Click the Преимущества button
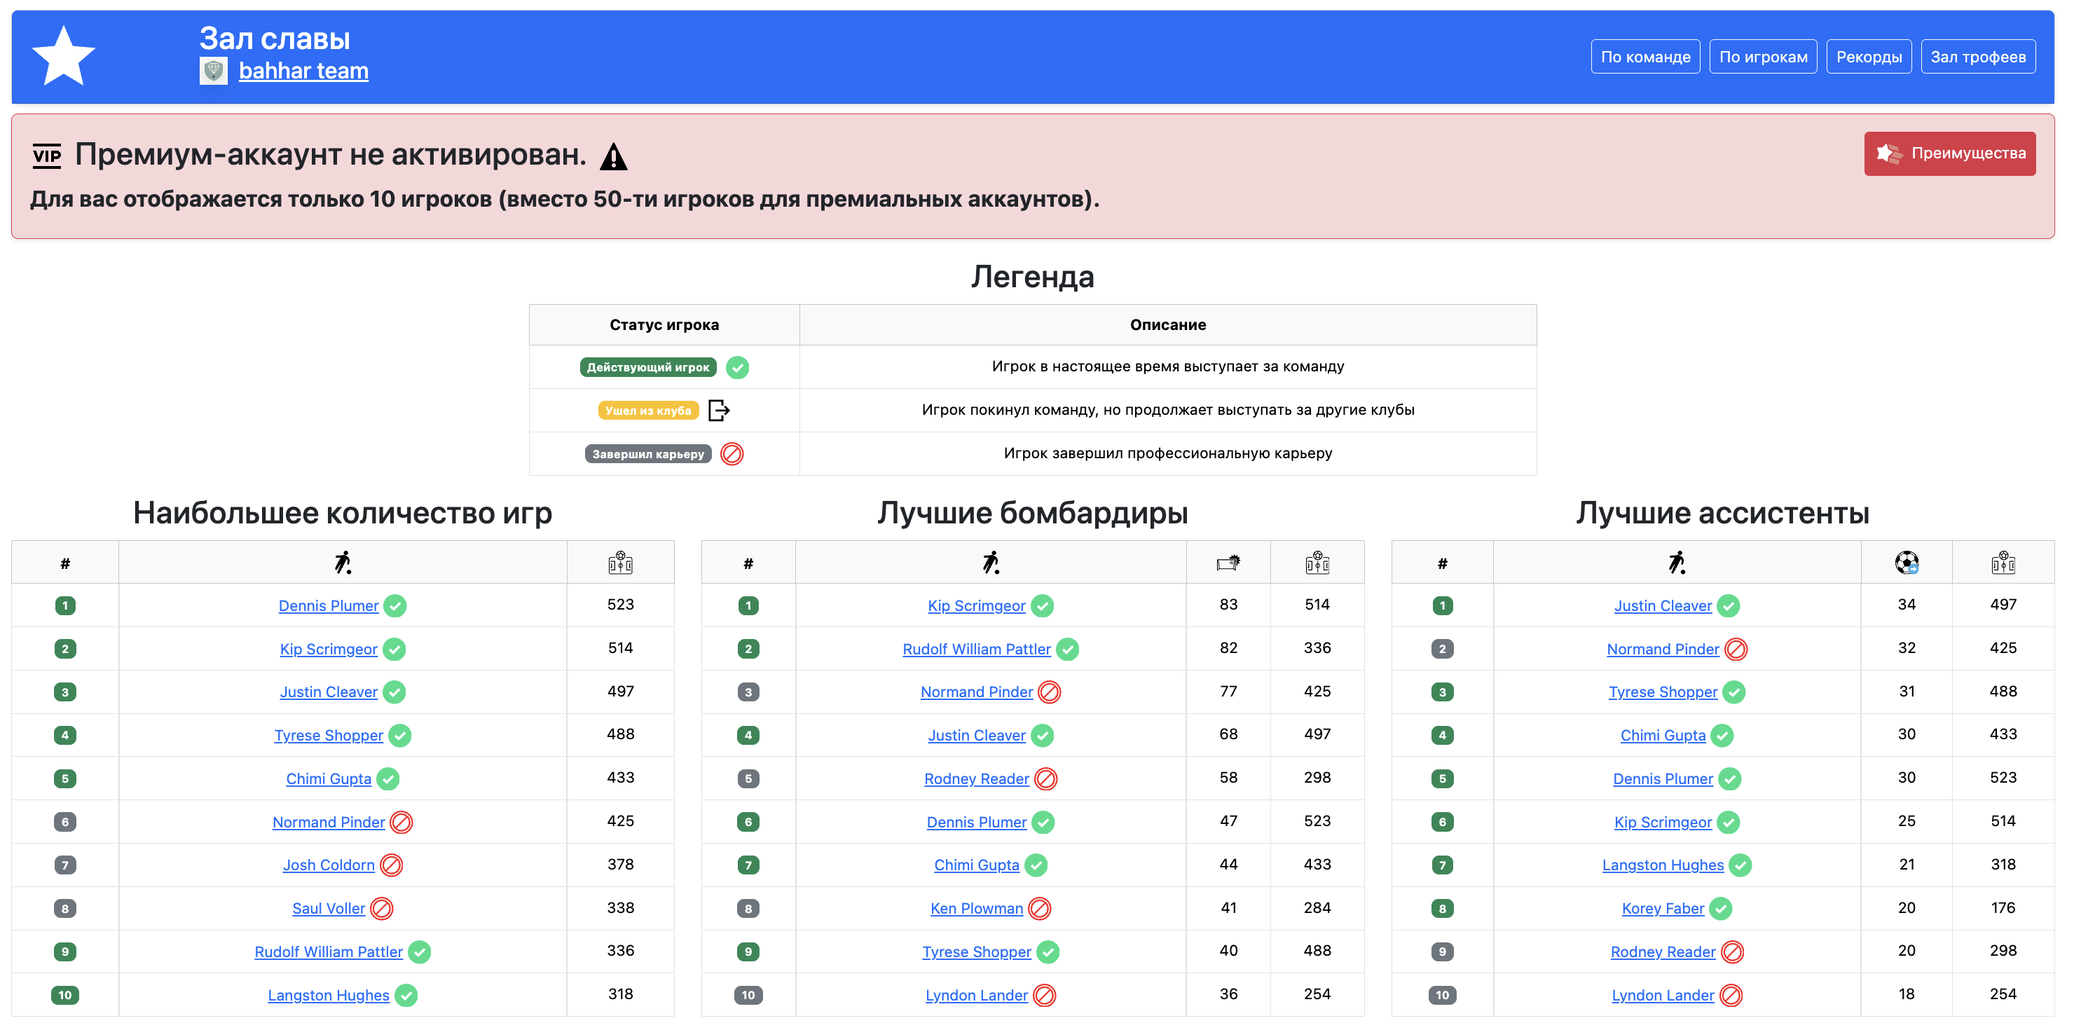Image resolution: width=2074 pixels, height=1030 pixels. coord(1949,153)
